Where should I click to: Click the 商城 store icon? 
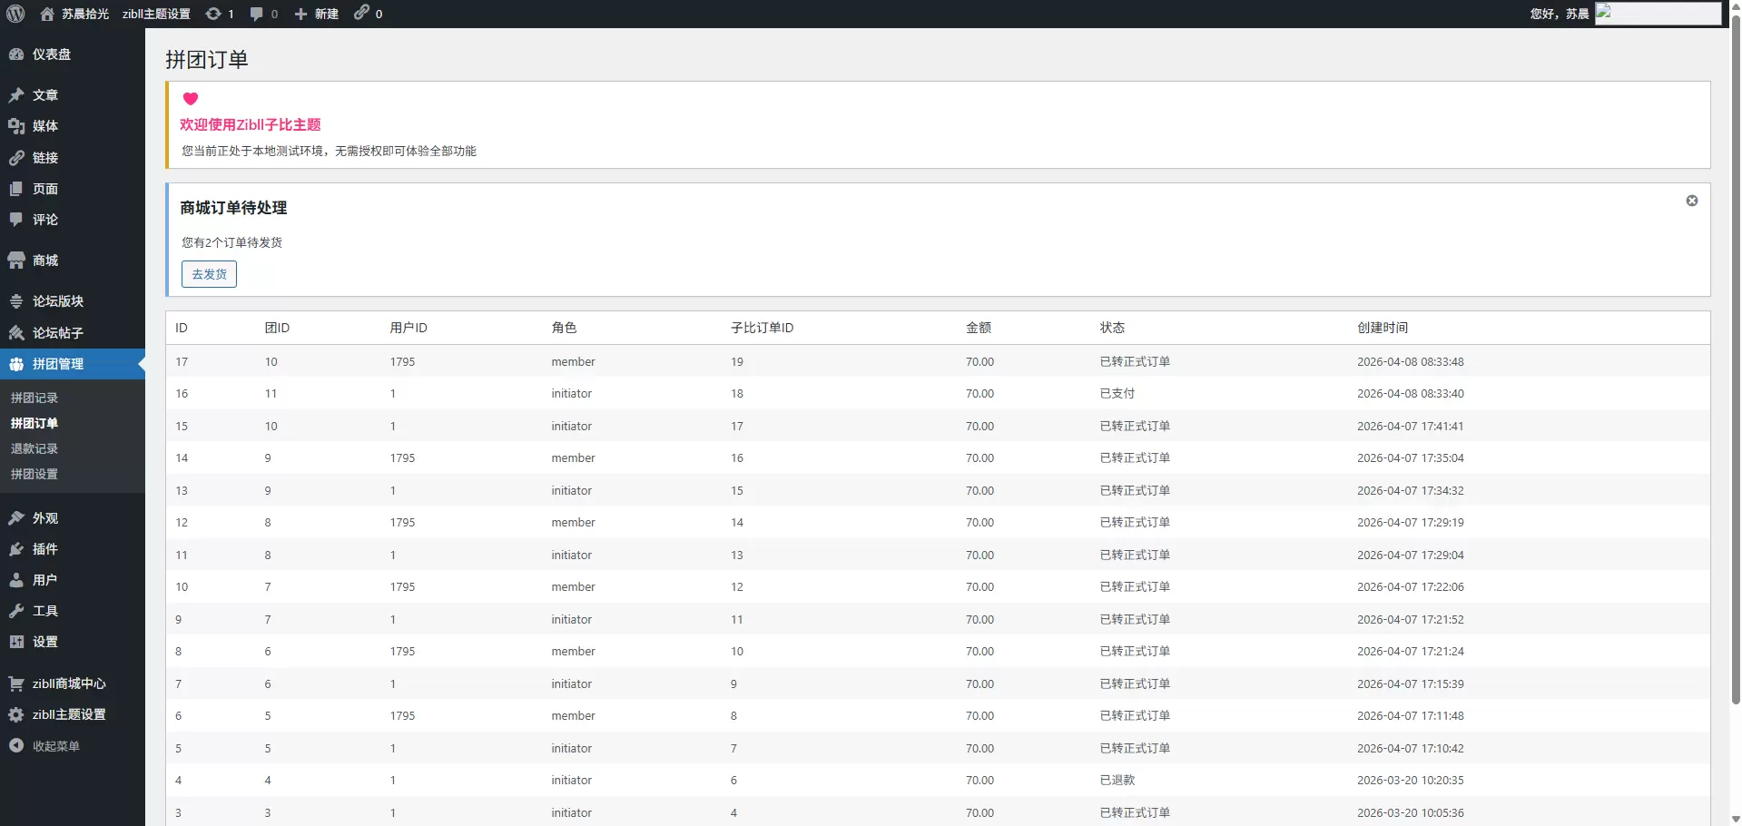[x=16, y=261]
